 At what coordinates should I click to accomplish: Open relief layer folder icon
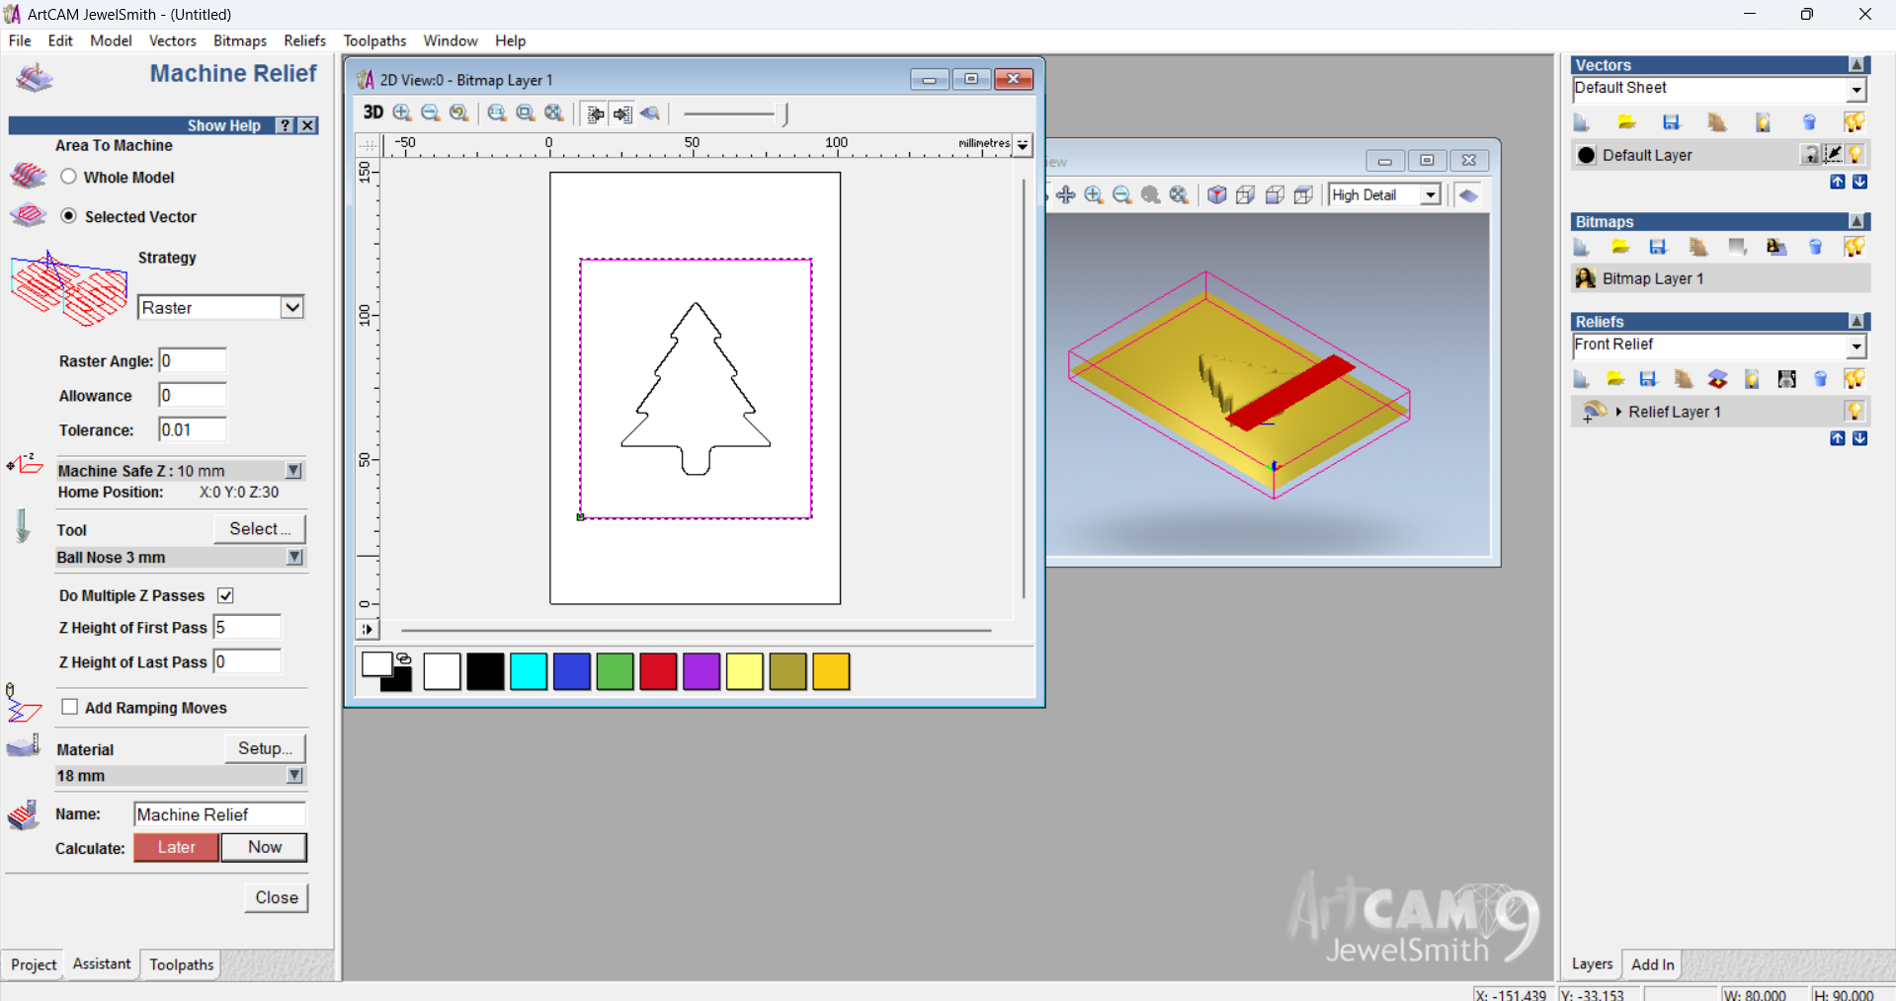point(1615,379)
